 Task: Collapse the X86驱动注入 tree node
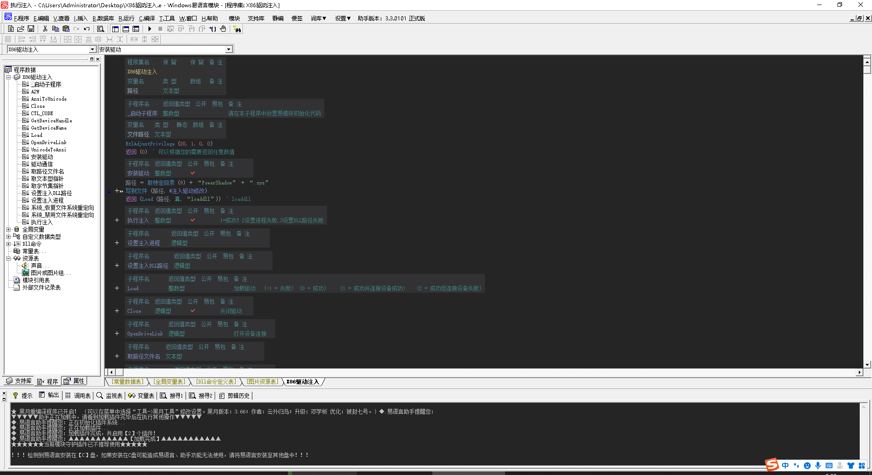8,77
